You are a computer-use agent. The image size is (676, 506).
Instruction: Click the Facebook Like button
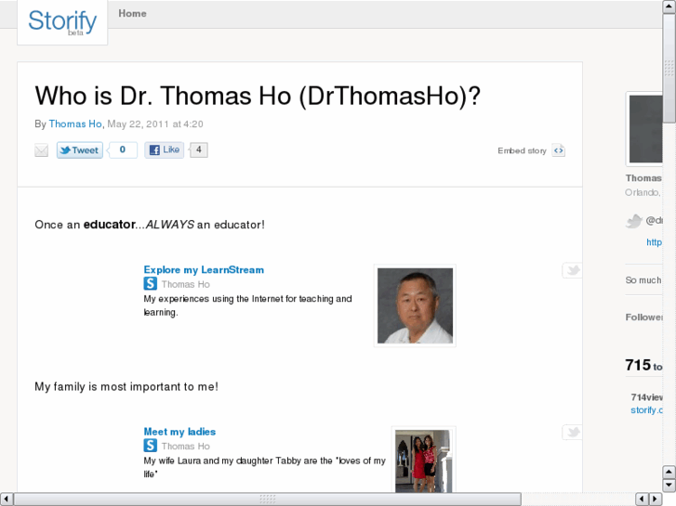165,149
